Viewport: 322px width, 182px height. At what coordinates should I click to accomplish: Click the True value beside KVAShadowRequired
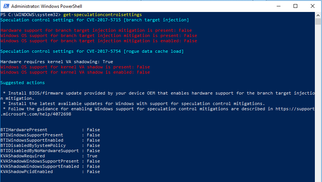pyautogui.click(x=92, y=156)
